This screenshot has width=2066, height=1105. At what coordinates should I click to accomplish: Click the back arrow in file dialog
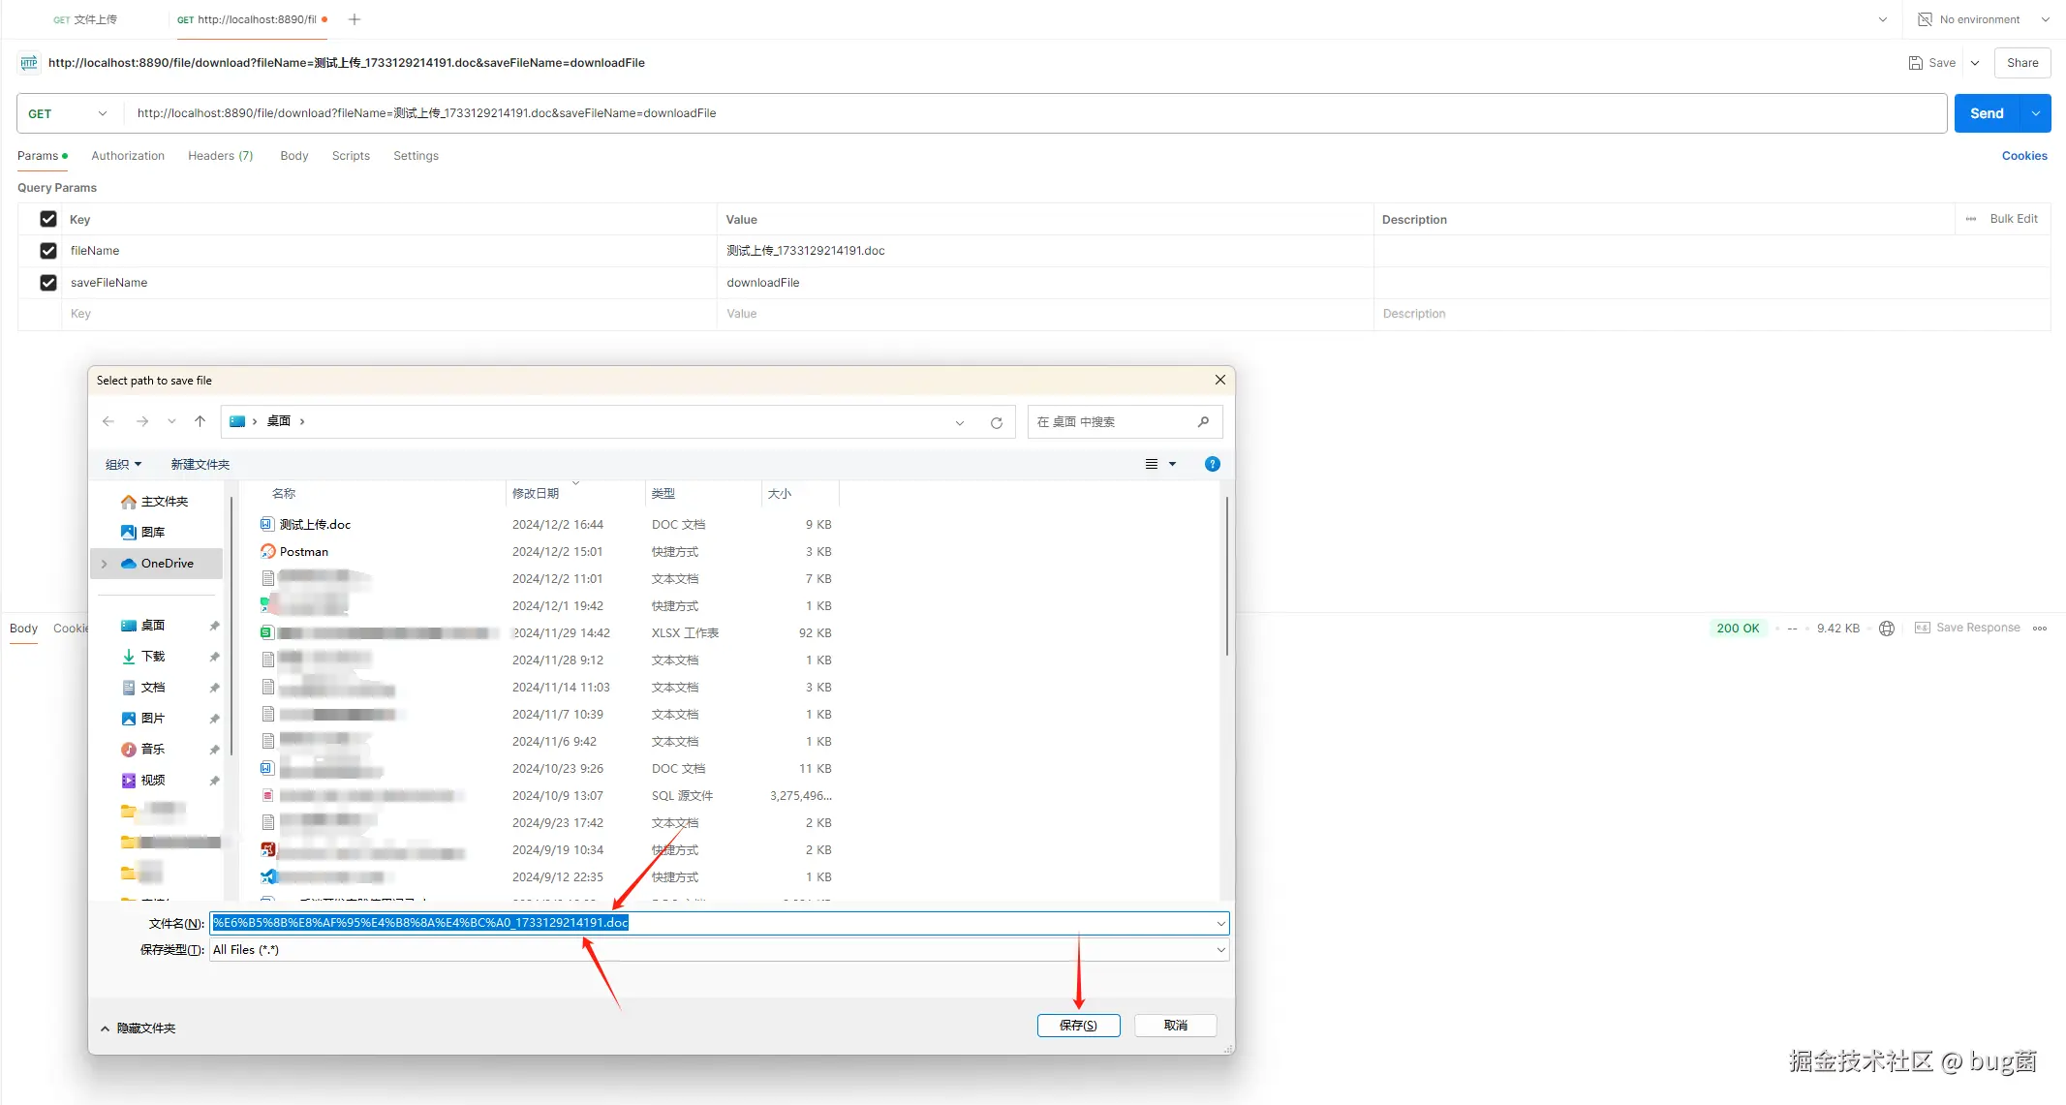coord(108,421)
